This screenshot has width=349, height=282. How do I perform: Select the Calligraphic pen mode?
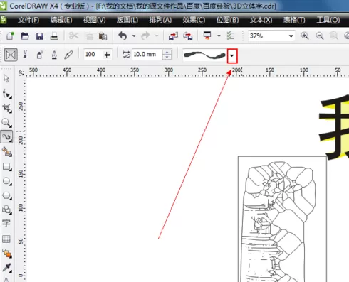tap(54, 55)
